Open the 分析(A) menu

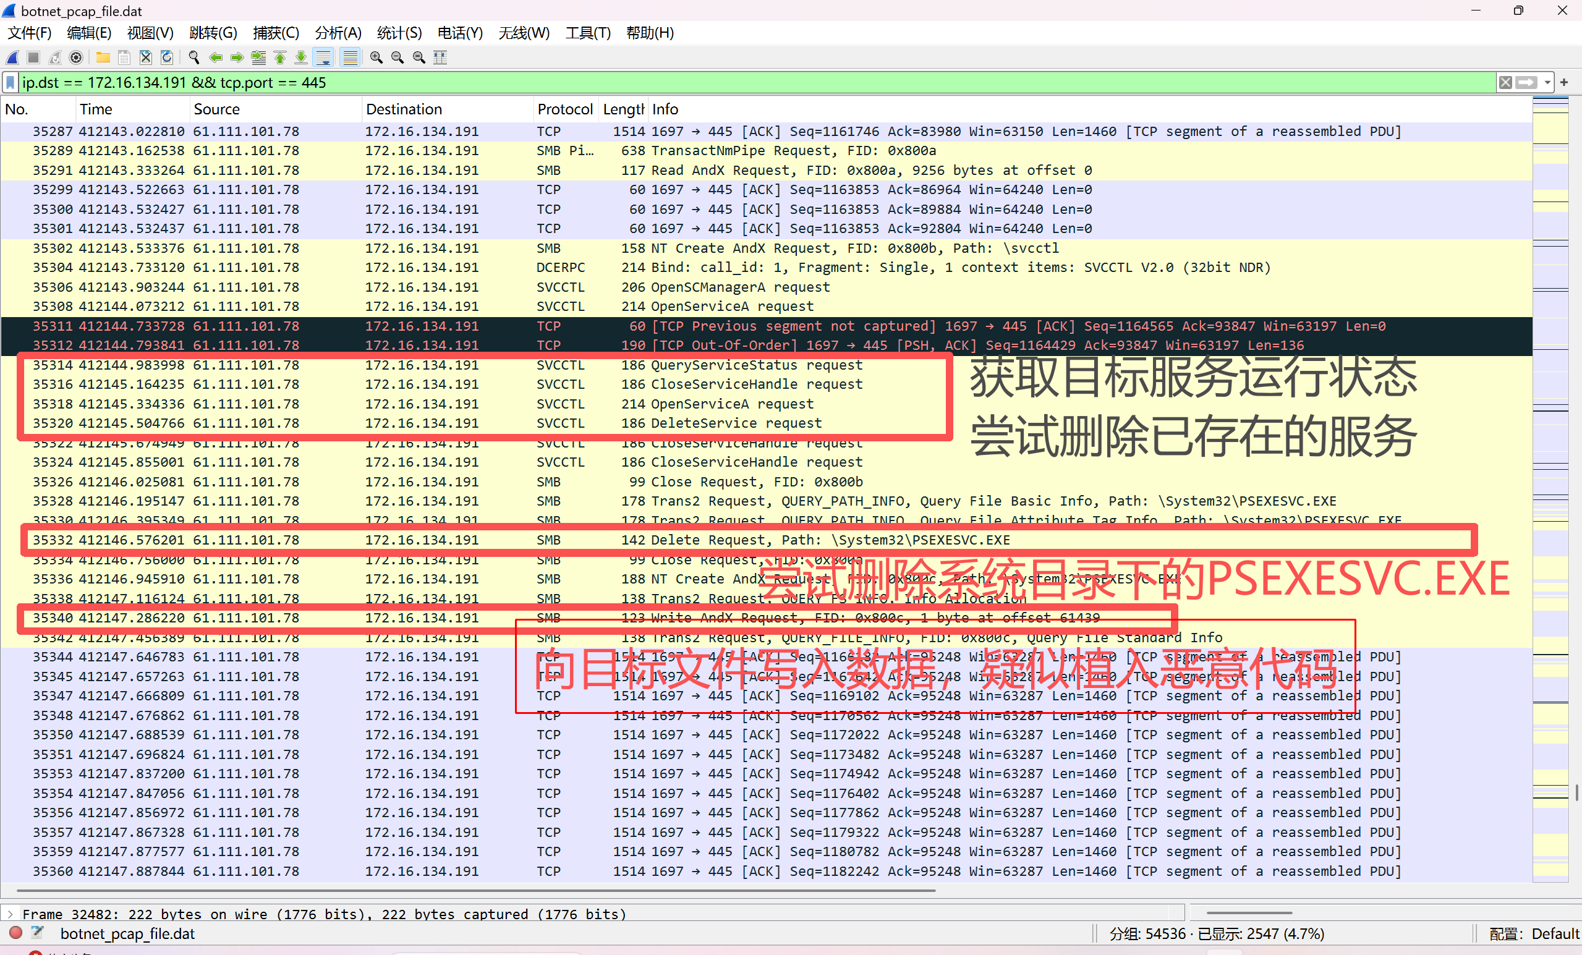(338, 33)
